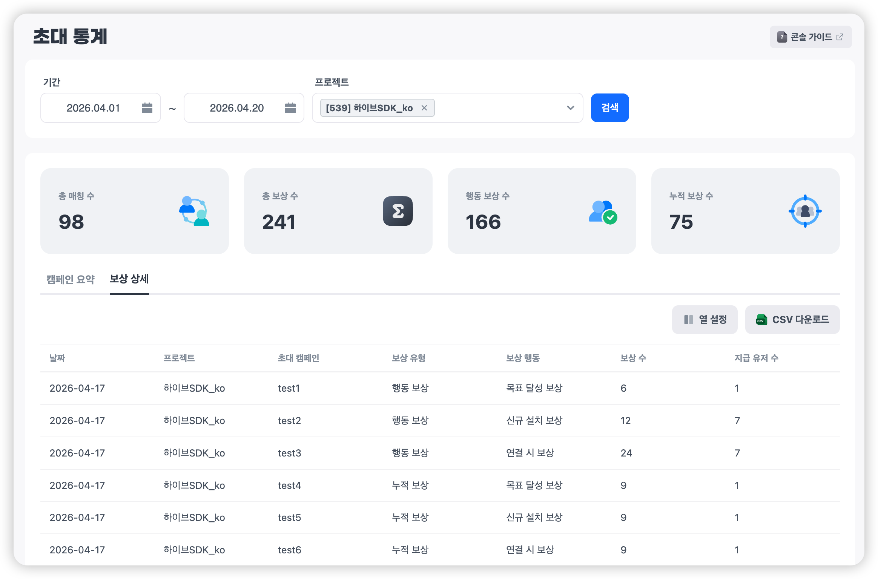878x579 pixels.
Task: Switch to the 캠페인 요약 tab
Action: (71, 279)
